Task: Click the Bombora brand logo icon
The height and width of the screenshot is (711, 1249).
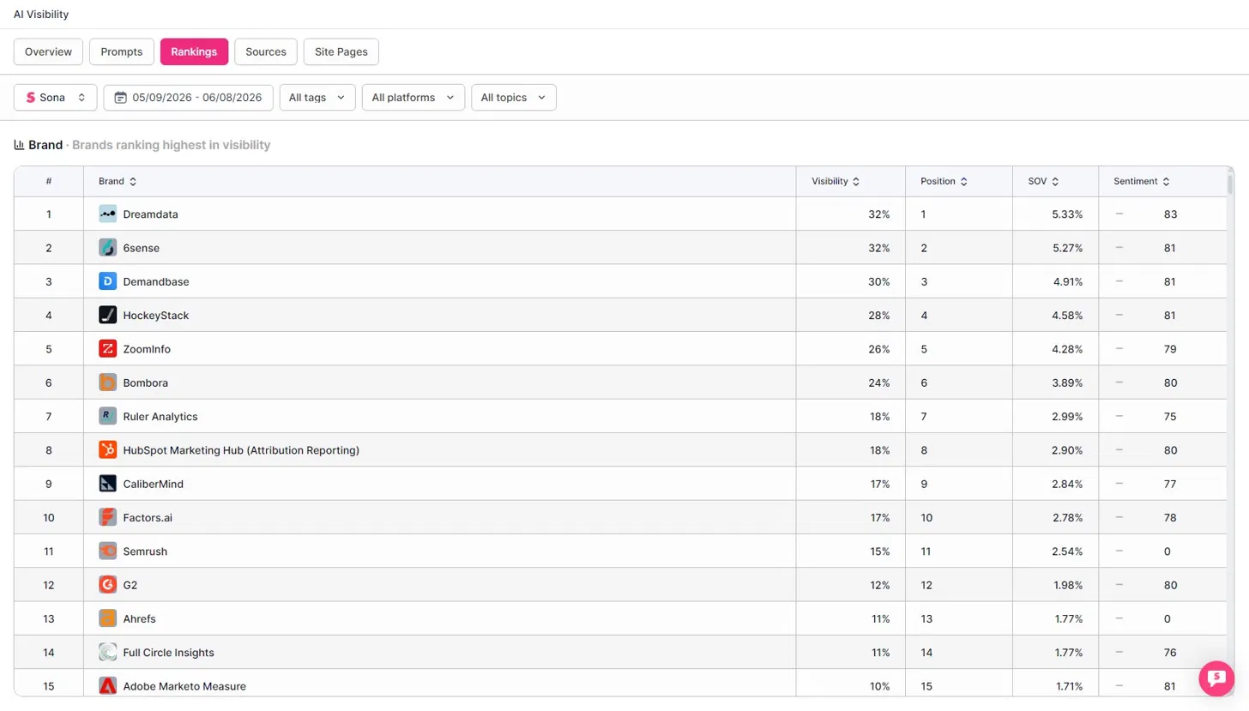Action: 107,383
